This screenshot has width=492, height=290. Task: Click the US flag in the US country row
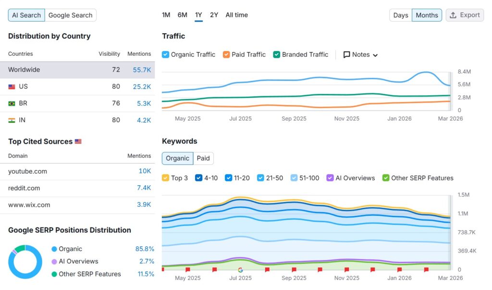[x=12, y=86]
